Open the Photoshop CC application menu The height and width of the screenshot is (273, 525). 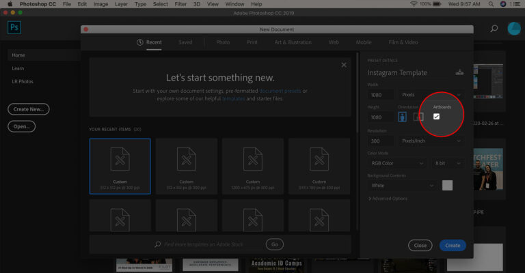[38, 4]
